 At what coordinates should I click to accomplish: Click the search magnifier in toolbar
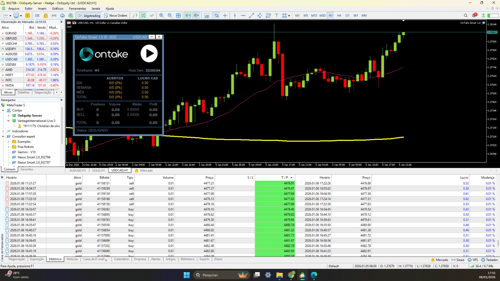466,16
